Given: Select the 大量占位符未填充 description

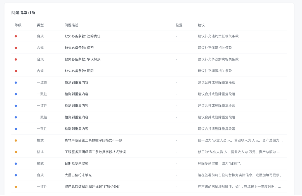Looking at the screenshot, I should pyautogui.click(x=78, y=175).
